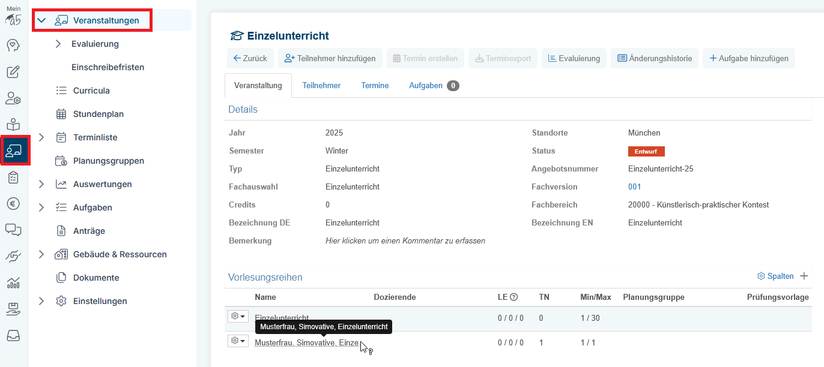Expand the Einstellungen submenu
Image resolution: width=824 pixels, height=367 pixels.
point(41,300)
